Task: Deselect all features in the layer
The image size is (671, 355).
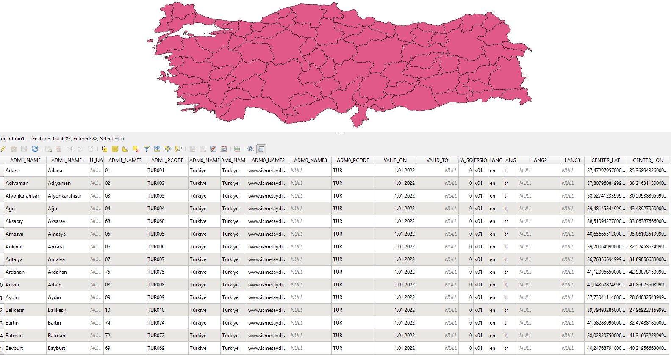Action: (x=136, y=149)
